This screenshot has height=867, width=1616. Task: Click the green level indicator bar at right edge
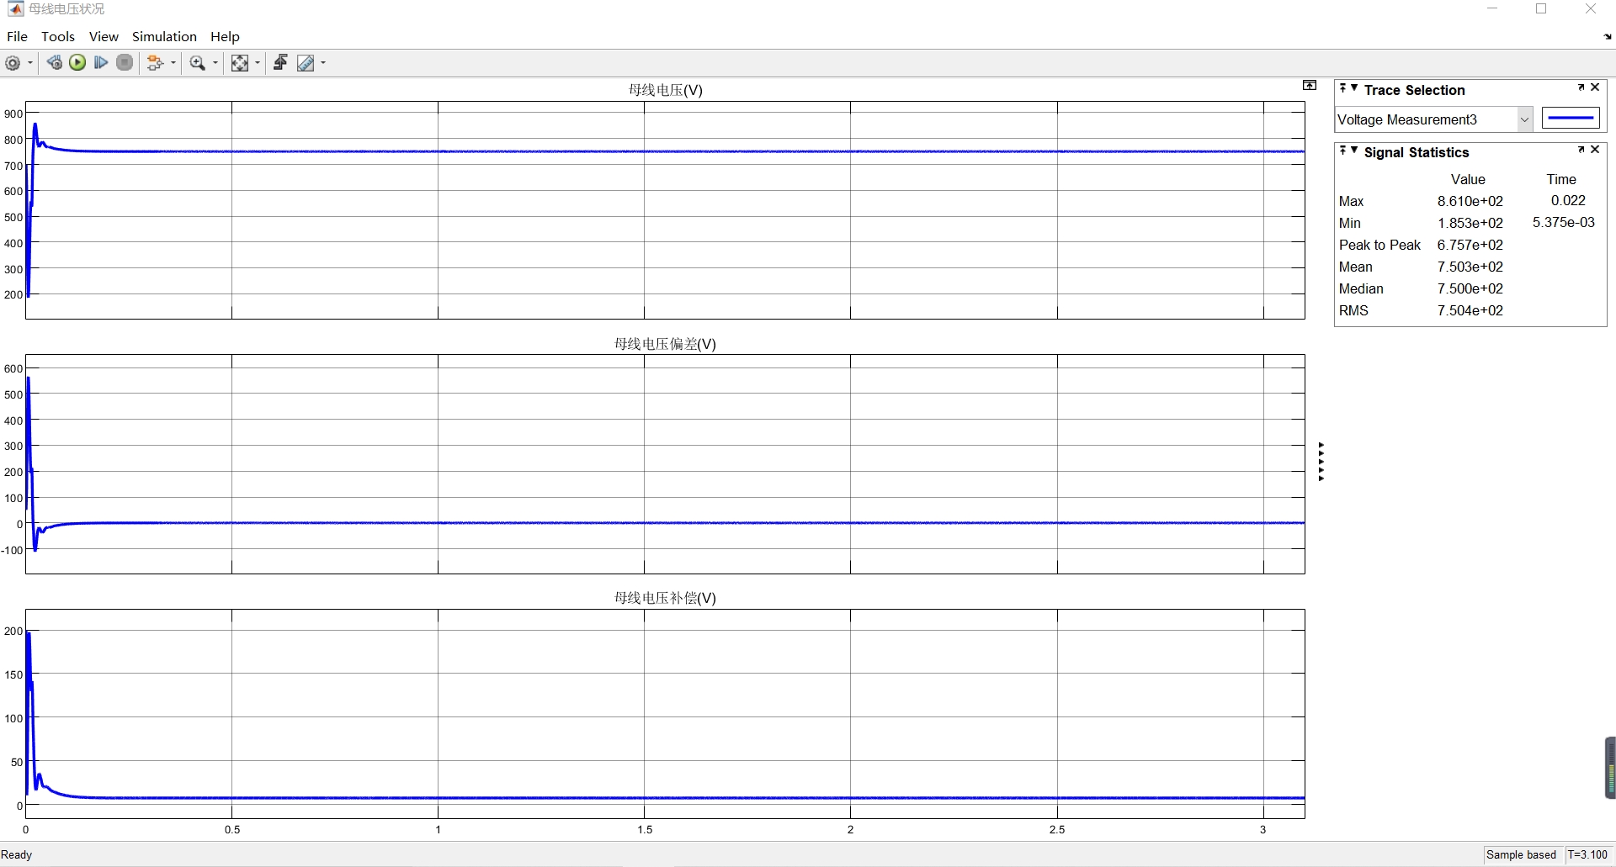pyautogui.click(x=1611, y=768)
